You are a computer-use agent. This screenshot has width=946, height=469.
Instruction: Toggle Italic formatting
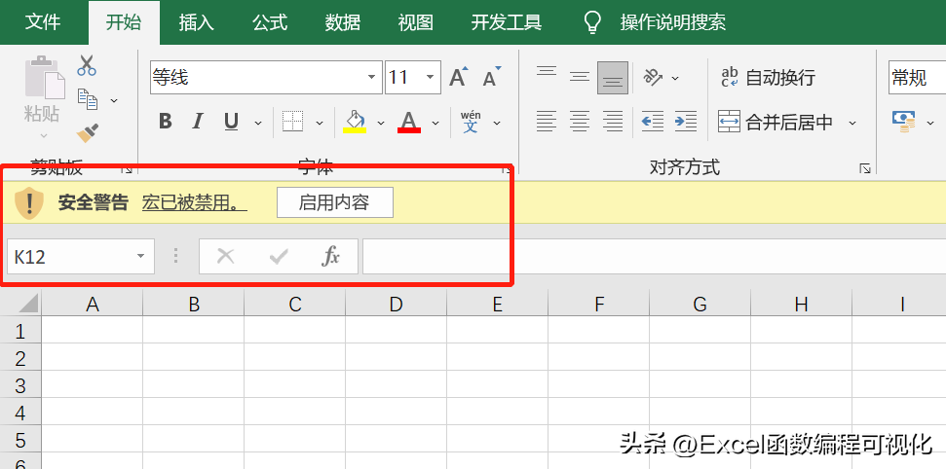[197, 122]
